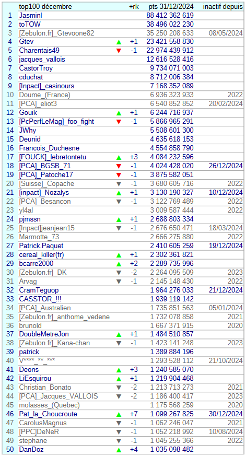Click the grey down arrow for [Zebulon.fr]_DK
The image size is (246, 456).
tap(119, 273)
